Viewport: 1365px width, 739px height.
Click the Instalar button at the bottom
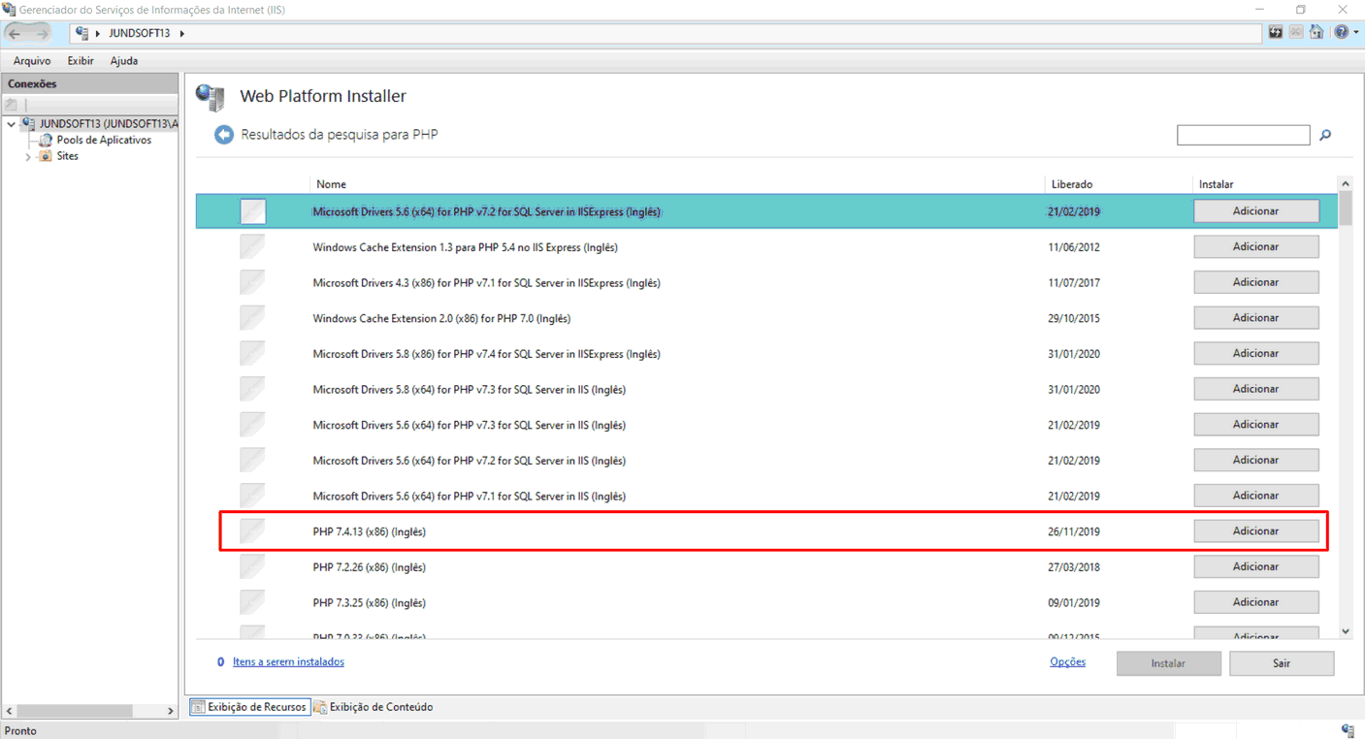1168,663
